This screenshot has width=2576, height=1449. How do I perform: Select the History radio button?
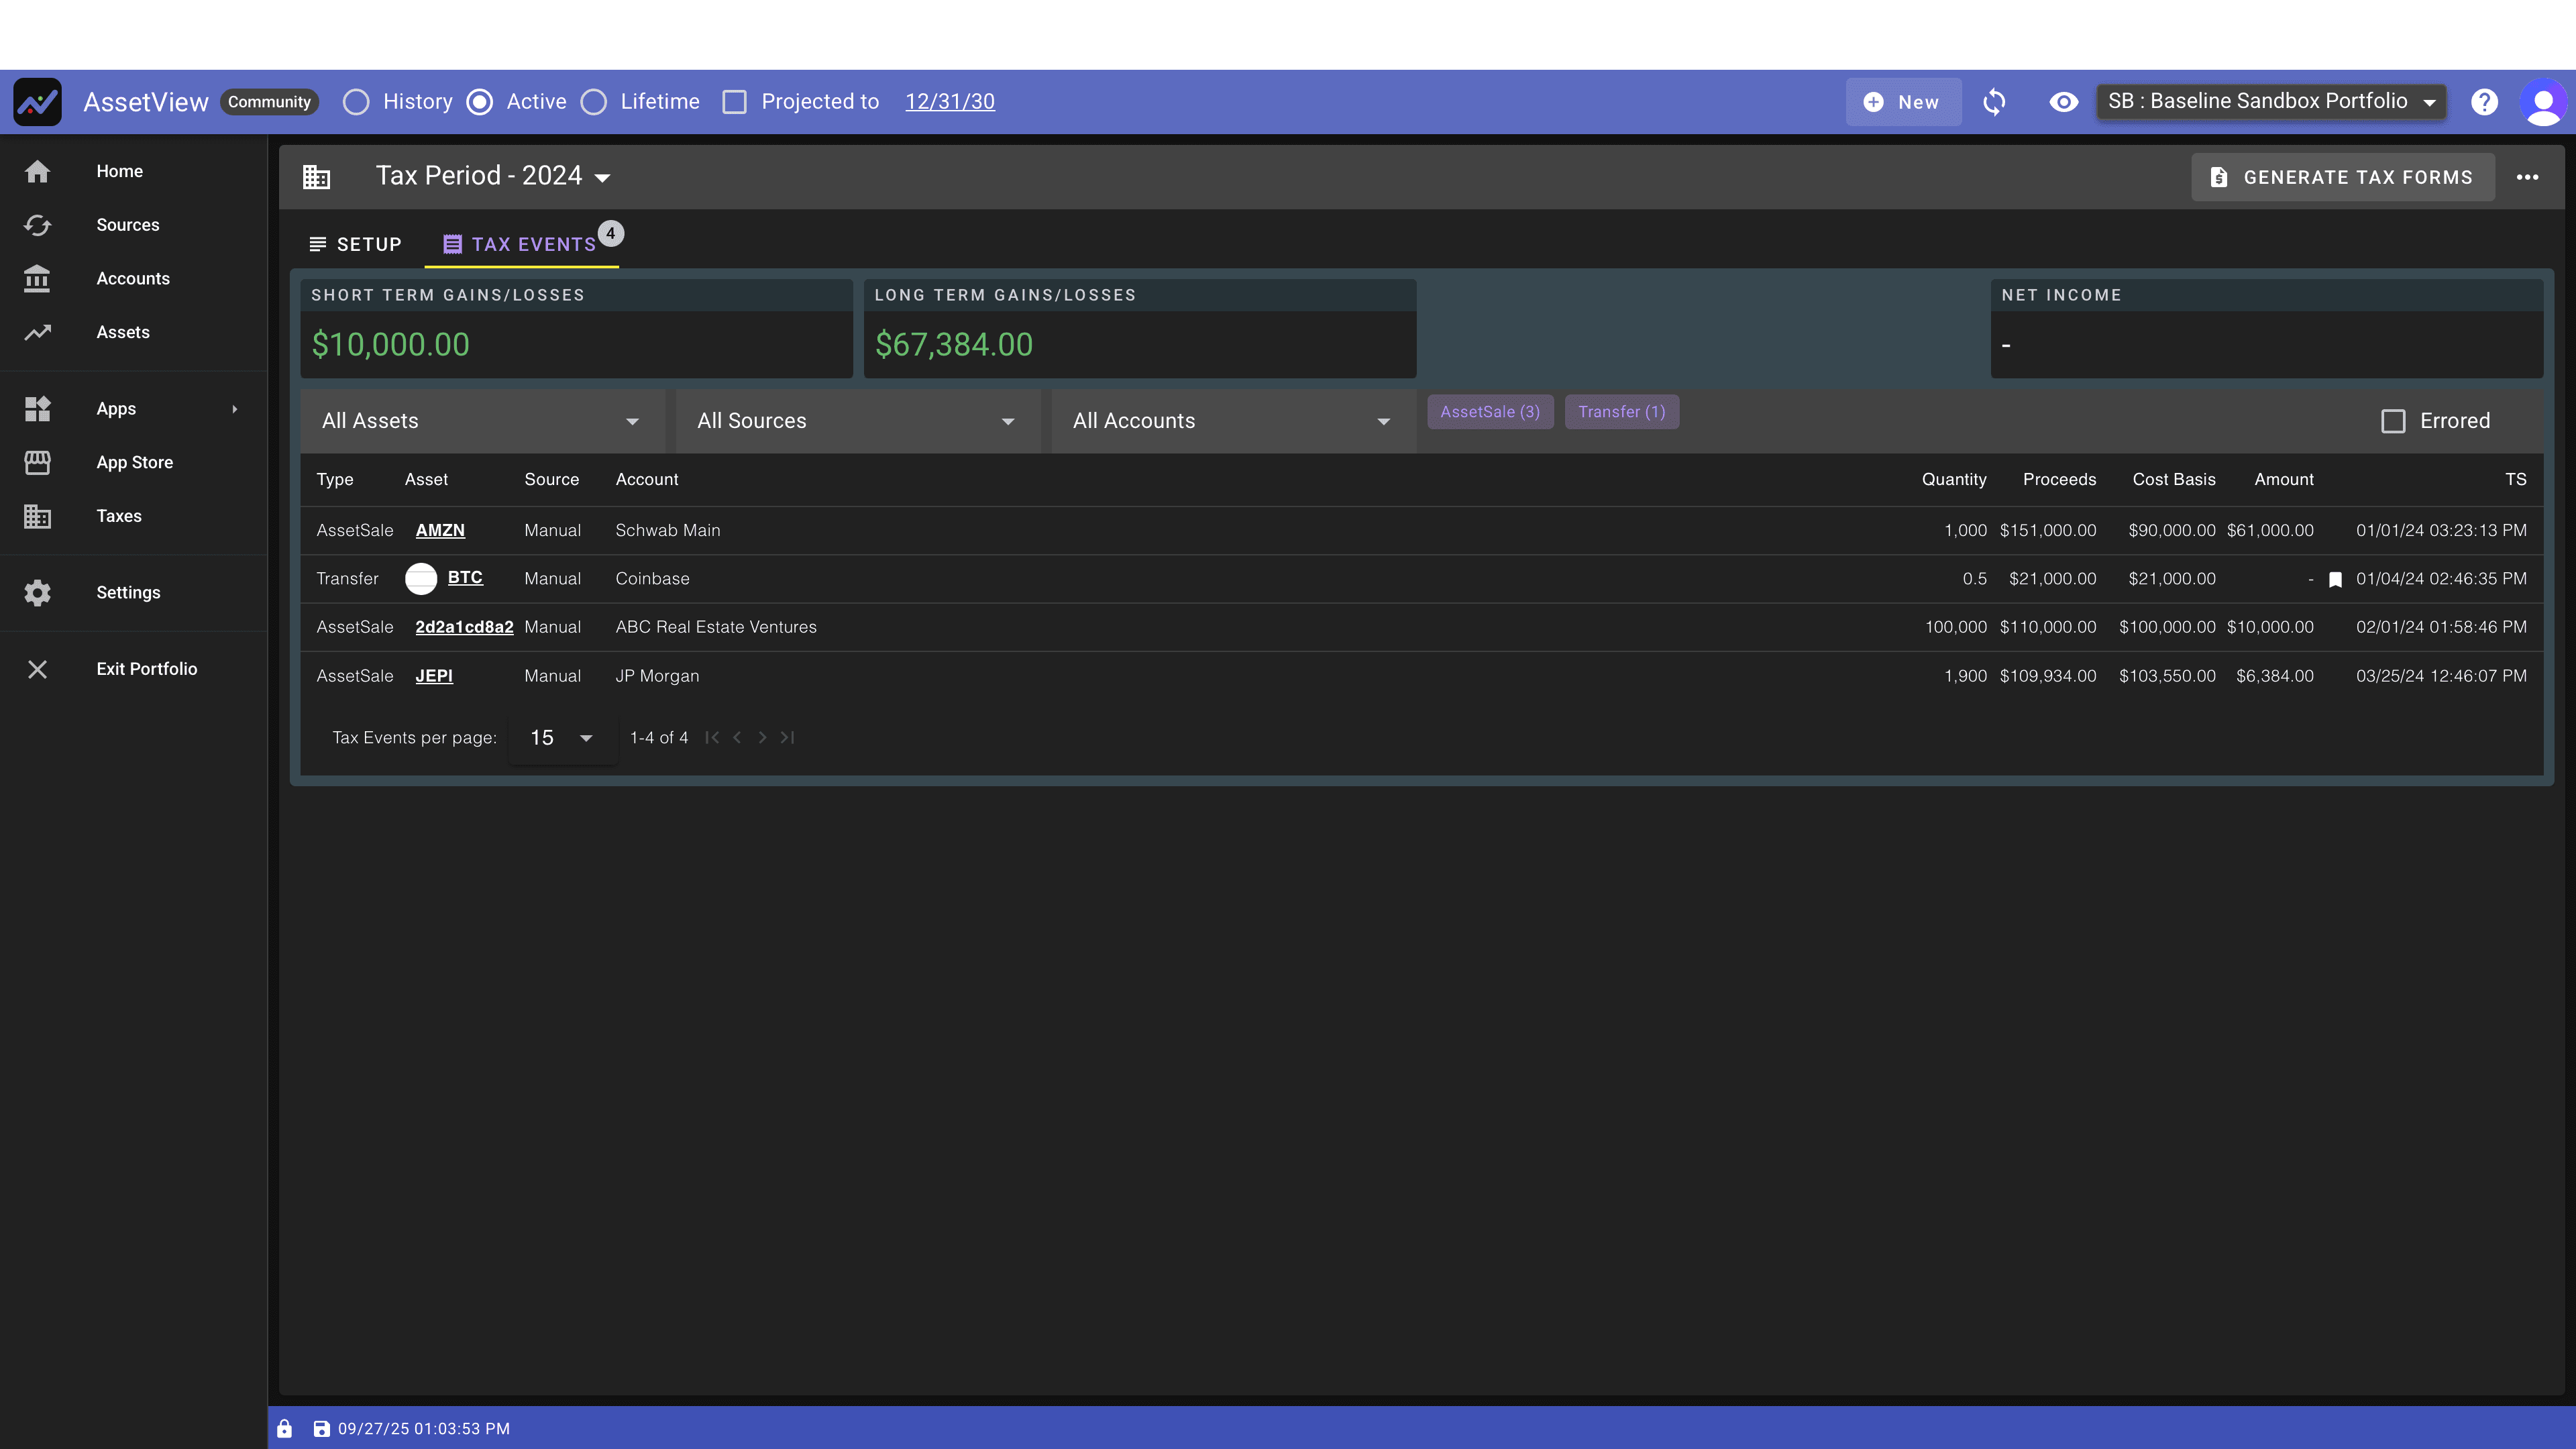(356, 101)
